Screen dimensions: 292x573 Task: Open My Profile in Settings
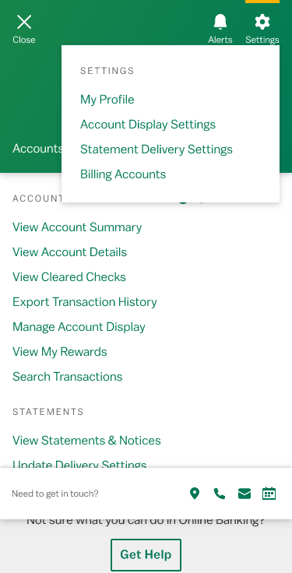pos(107,100)
